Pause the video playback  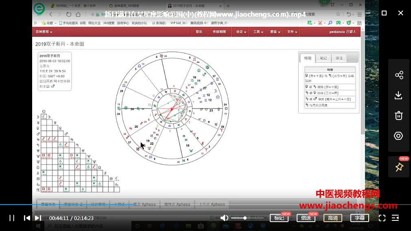[x=12, y=218]
